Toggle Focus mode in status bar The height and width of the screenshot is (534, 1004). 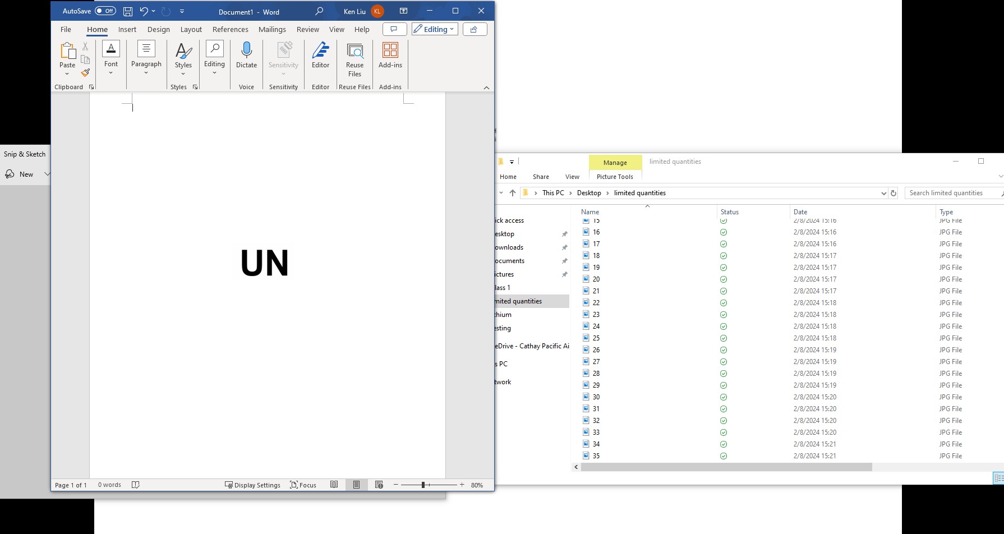pos(303,485)
